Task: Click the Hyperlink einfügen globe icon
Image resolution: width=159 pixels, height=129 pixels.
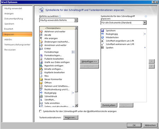Action: click(41, 66)
